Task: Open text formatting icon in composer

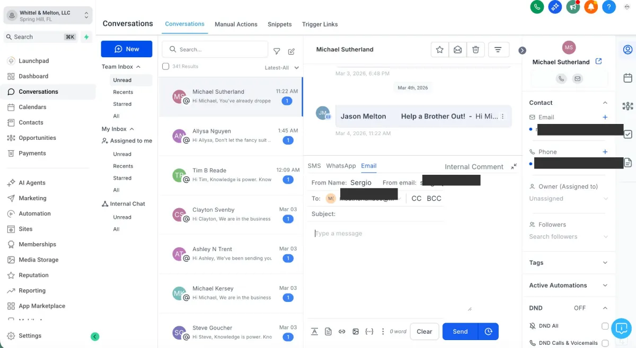Action: [x=314, y=332]
